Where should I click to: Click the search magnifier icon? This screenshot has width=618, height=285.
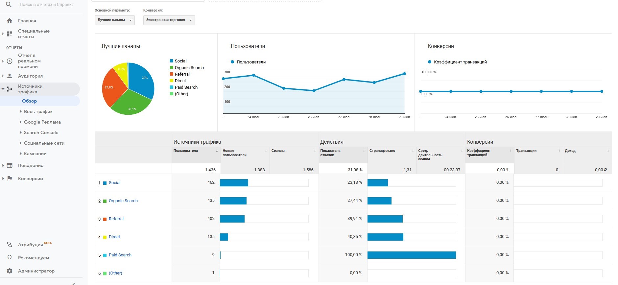[9, 5]
